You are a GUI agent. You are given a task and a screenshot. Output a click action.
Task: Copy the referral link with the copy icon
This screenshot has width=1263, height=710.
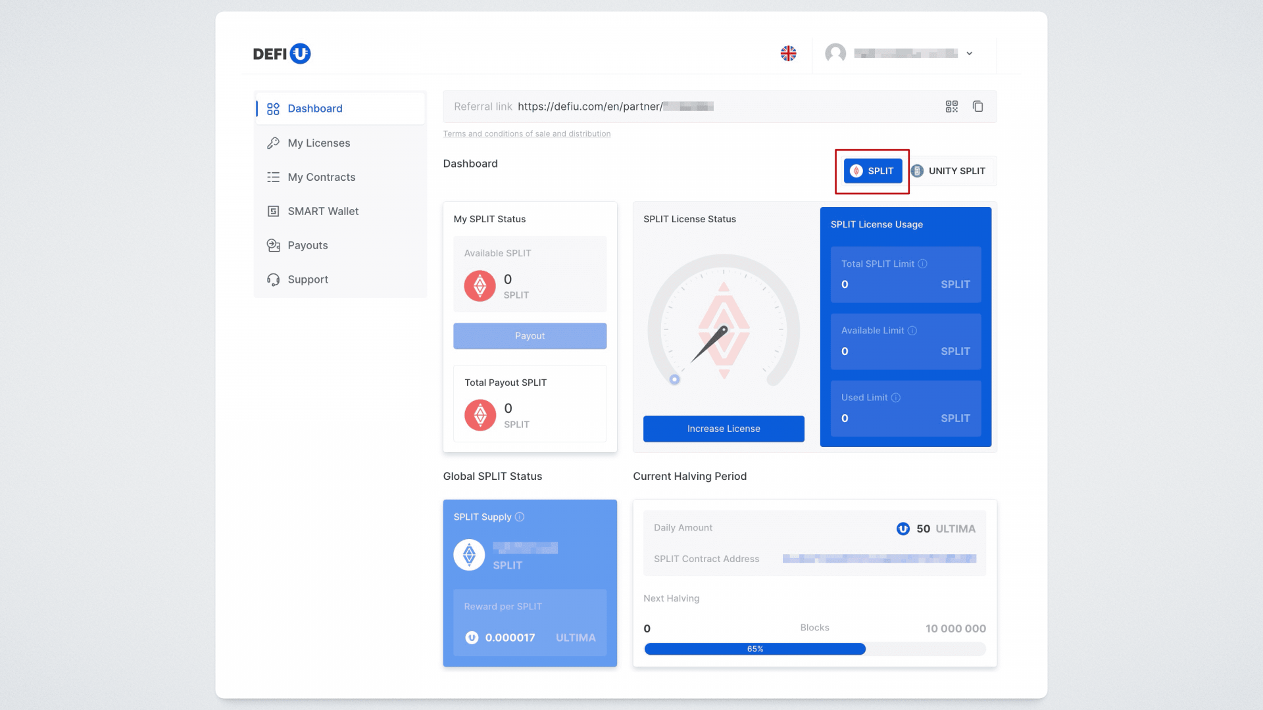[978, 106]
